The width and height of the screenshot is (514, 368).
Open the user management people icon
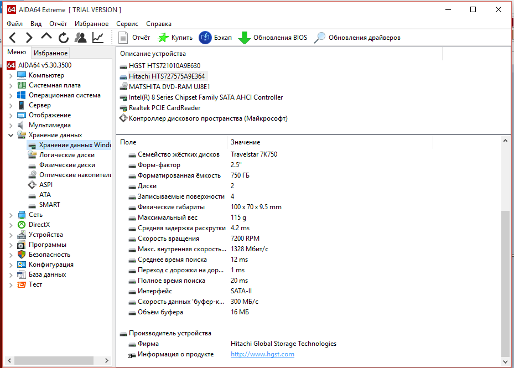pos(81,38)
